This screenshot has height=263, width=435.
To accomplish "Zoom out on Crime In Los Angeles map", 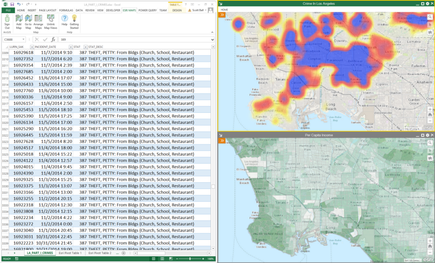I will point(430,121).
